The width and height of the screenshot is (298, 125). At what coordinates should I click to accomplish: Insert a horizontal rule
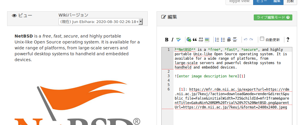(235, 40)
